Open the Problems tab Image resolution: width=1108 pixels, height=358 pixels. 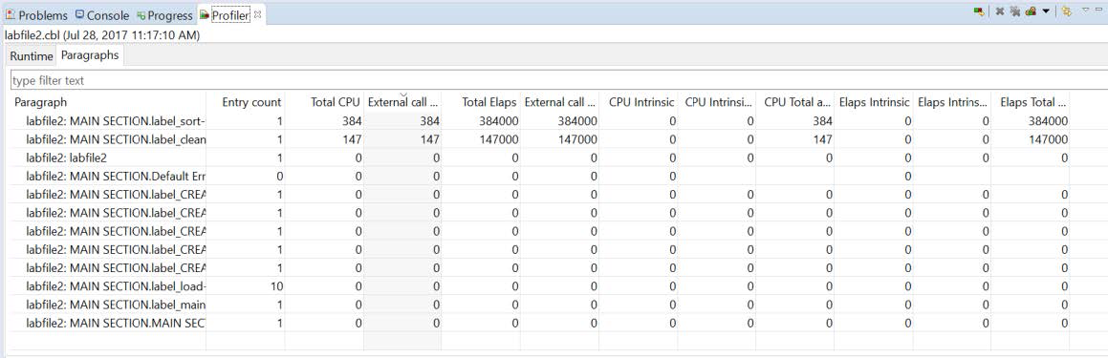[36, 15]
